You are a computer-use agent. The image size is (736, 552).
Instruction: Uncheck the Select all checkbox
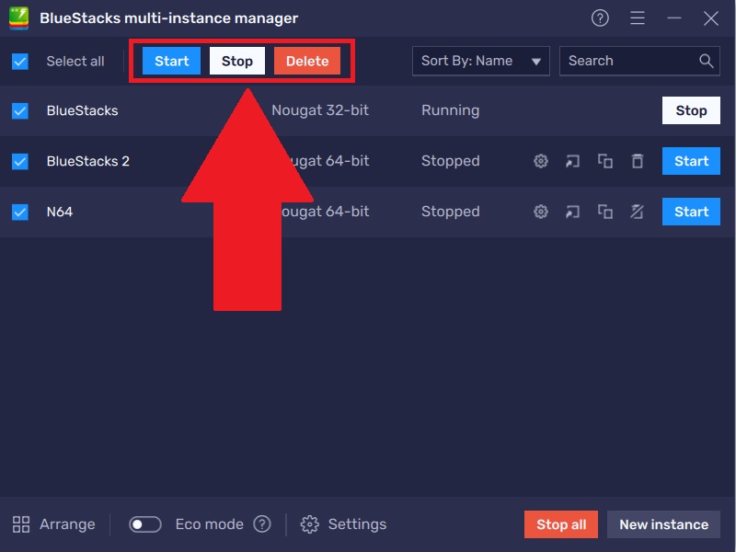20,62
